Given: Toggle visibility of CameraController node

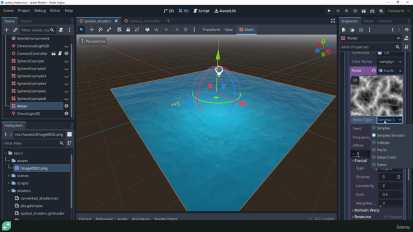Looking at the screenshot, I should tap(66, 53).
